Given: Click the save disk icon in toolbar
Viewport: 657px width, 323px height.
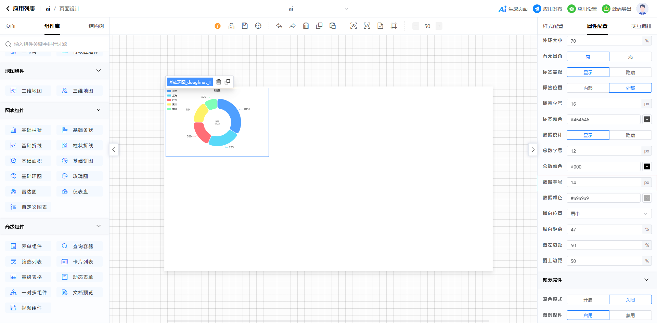Looking at the screenshot, I should (245, 26).
